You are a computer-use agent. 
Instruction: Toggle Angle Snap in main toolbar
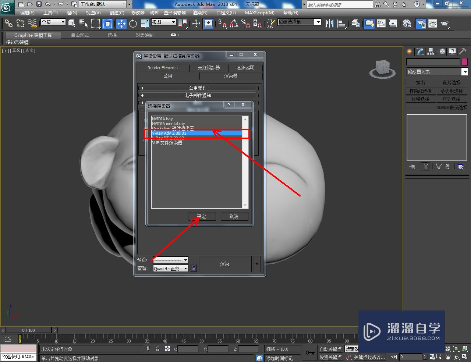coord(234,24)
